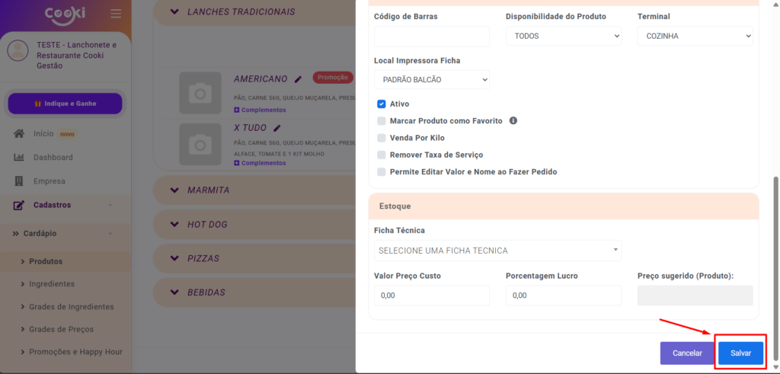Click the camera placeholder image of AMERICANO
The height and width of the screenshot is (374, 780).
200,94
